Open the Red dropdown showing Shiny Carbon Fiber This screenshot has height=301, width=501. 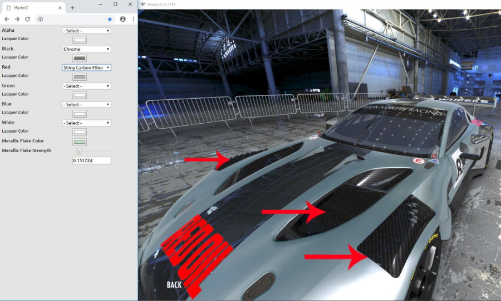pos(86,67)
